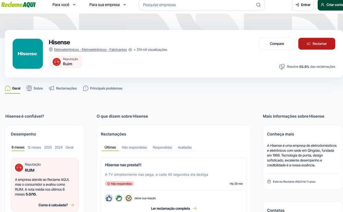Show the 'Não respondidas' complaints tab
Screen dimensions: 343x212
pyautogui.click(x=134, y=147)
